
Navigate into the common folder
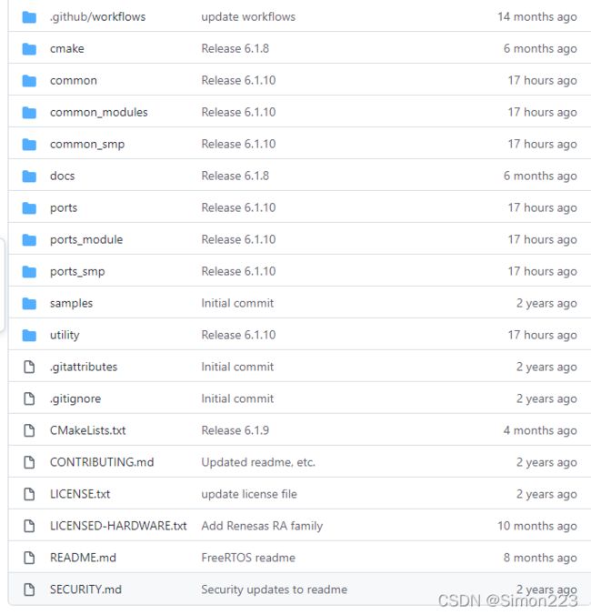click(74, 80)
